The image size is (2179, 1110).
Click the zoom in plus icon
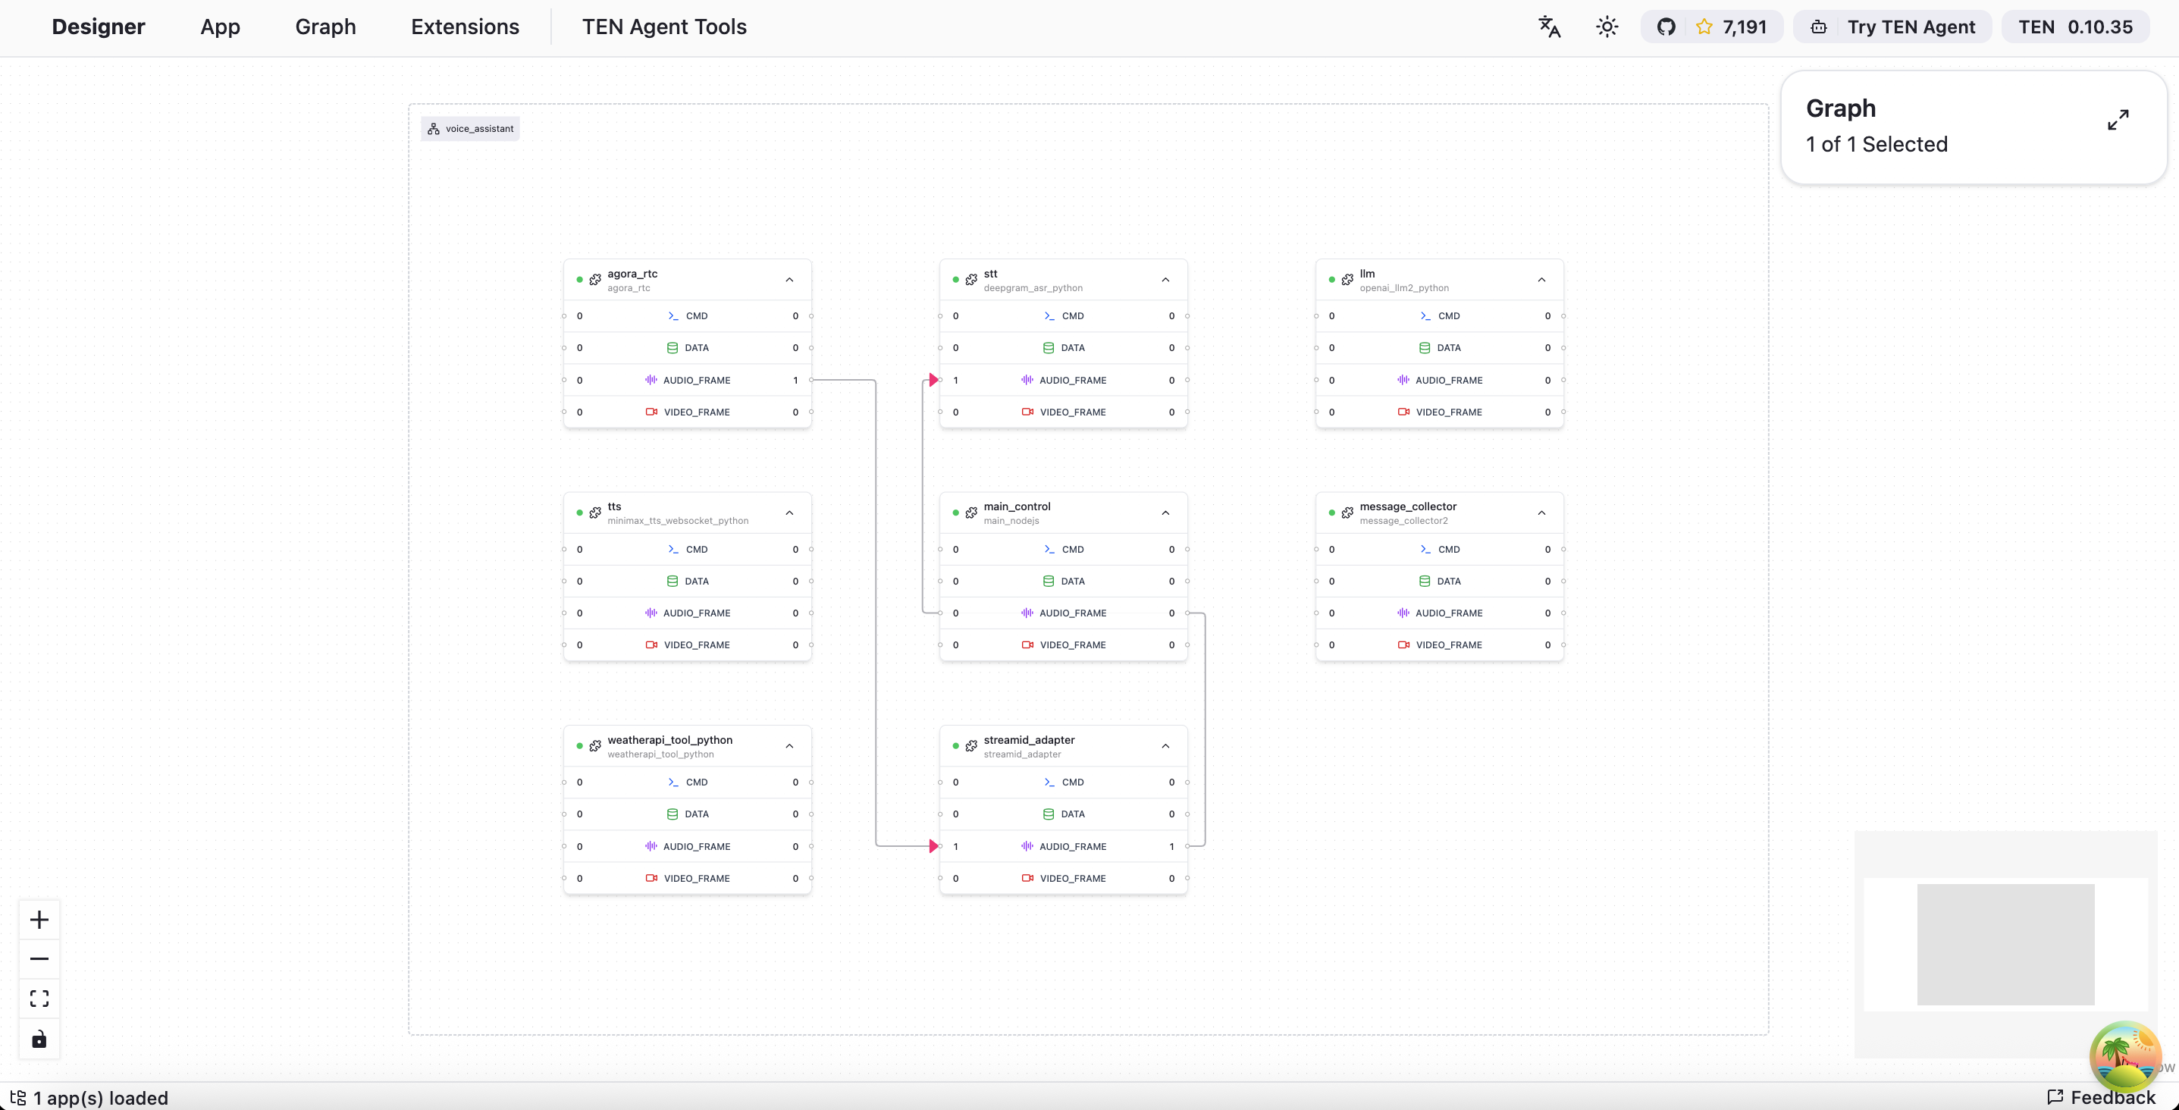(x=39, y=920)
